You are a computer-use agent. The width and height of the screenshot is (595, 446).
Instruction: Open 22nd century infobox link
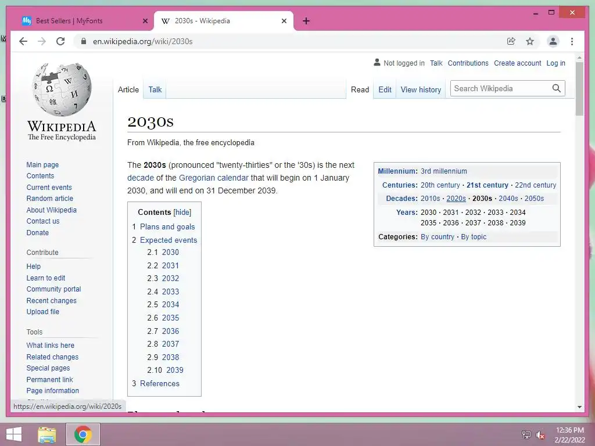[x=535, y=185]
